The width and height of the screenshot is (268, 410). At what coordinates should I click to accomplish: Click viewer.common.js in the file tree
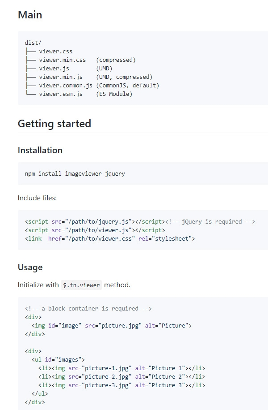pos(66,86)
